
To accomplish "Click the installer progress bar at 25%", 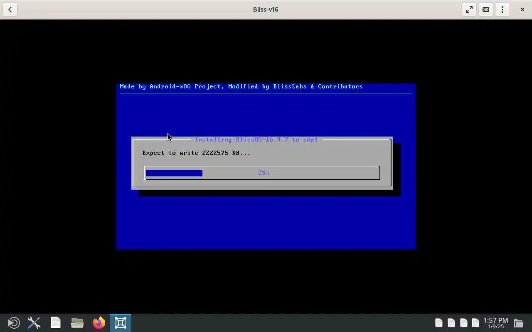I will 262,173.
